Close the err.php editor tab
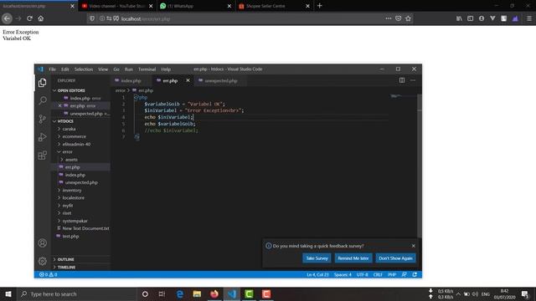Screen dimensions: 536x301 click(x=188, y=80)
